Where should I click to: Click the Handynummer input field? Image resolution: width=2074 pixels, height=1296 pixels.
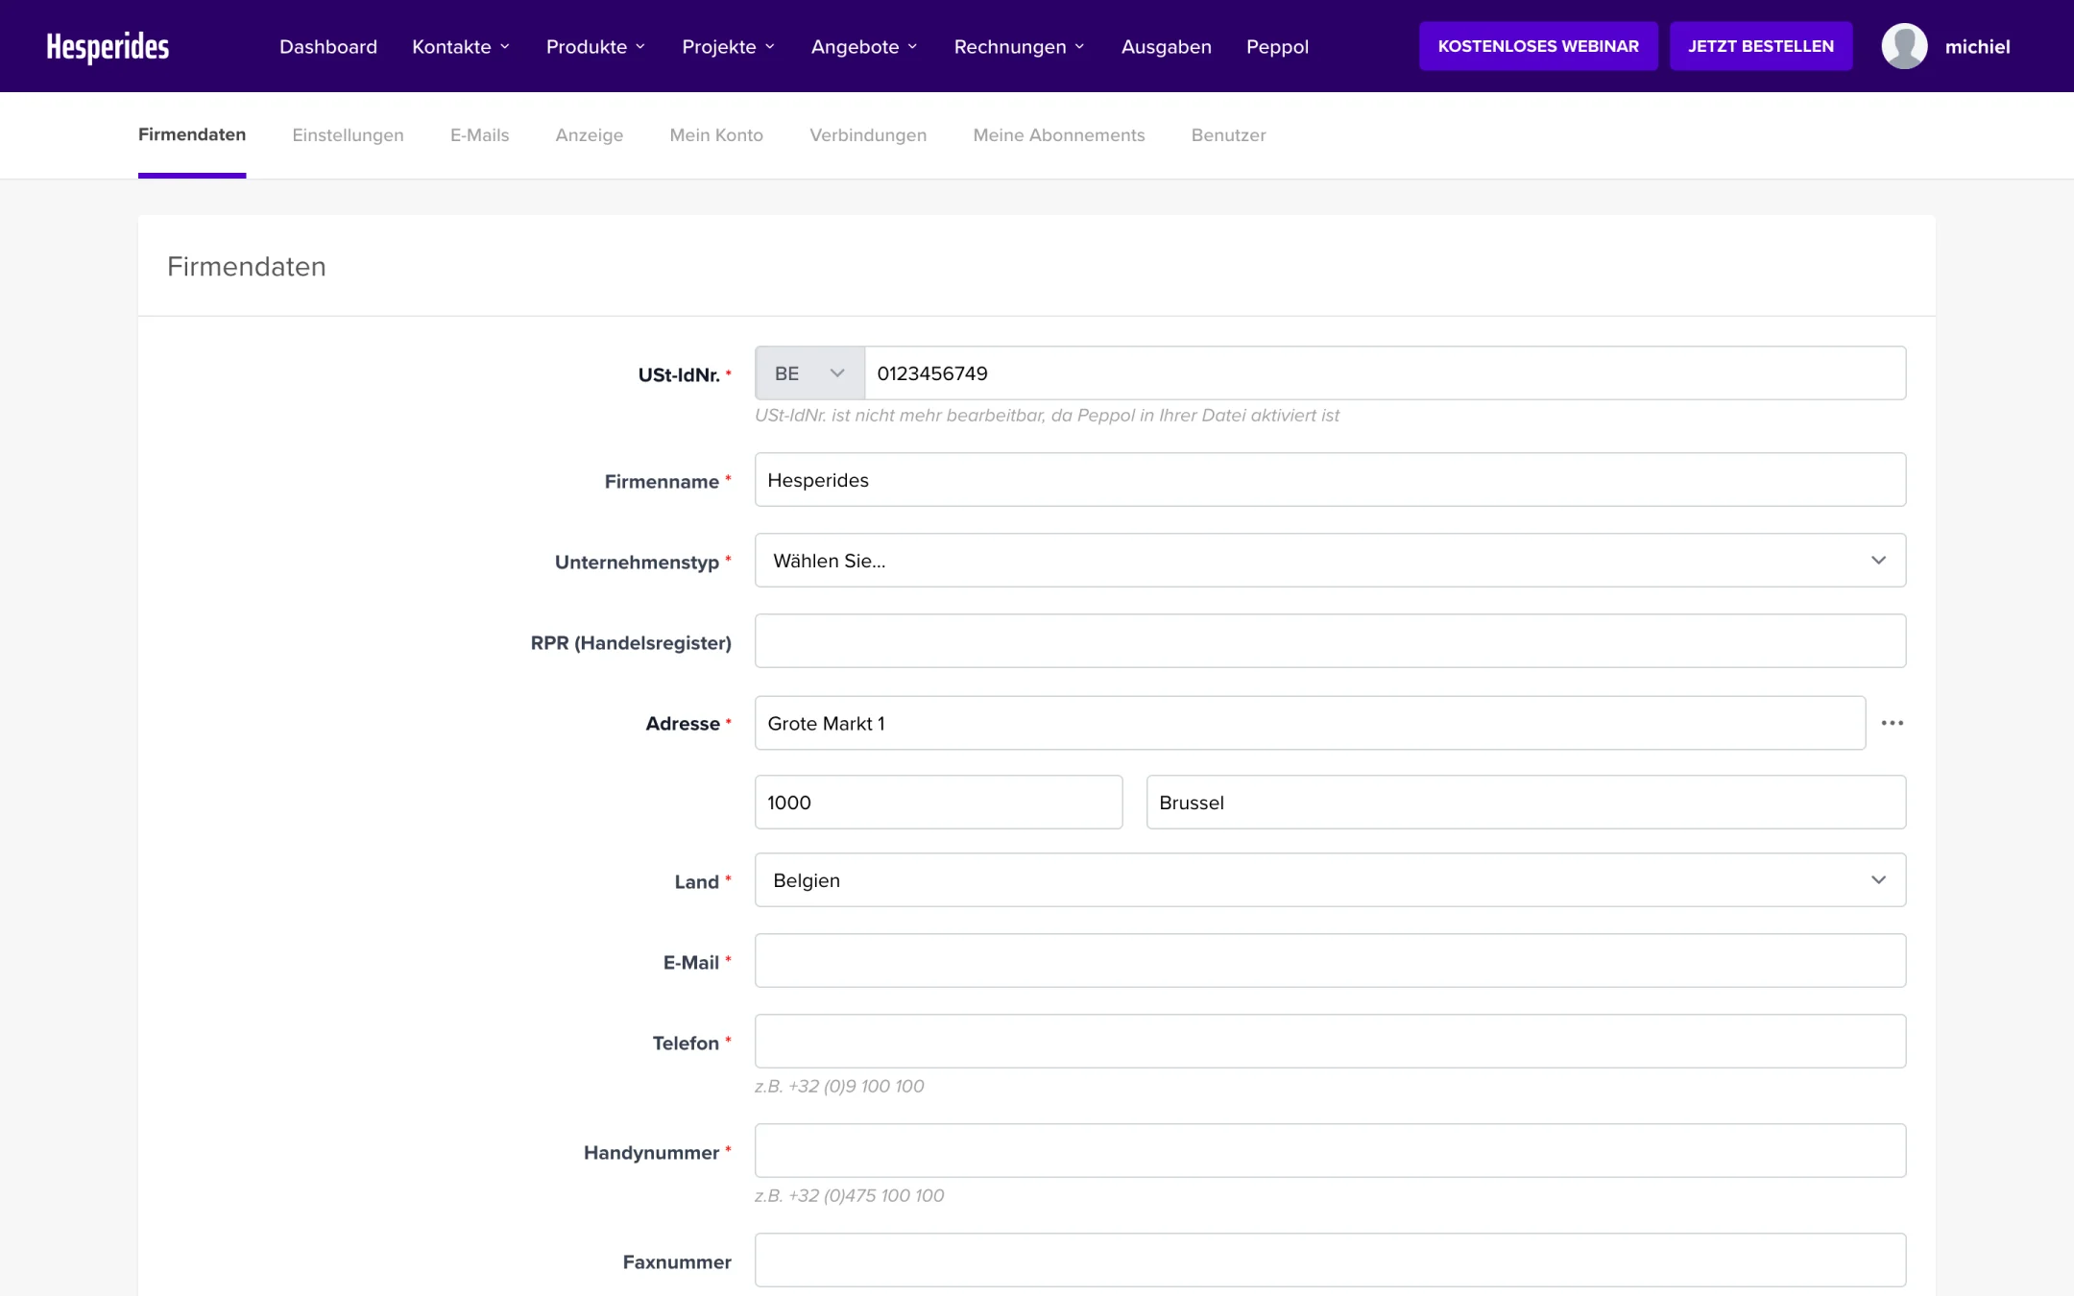pyautogui.click(x=1330, y=1151)
